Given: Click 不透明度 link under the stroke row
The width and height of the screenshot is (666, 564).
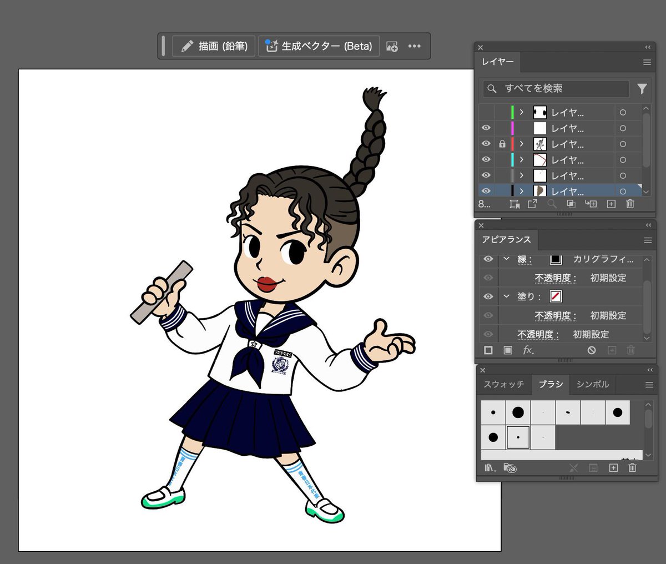Looking at the screenshot, I should click(556, 278).
